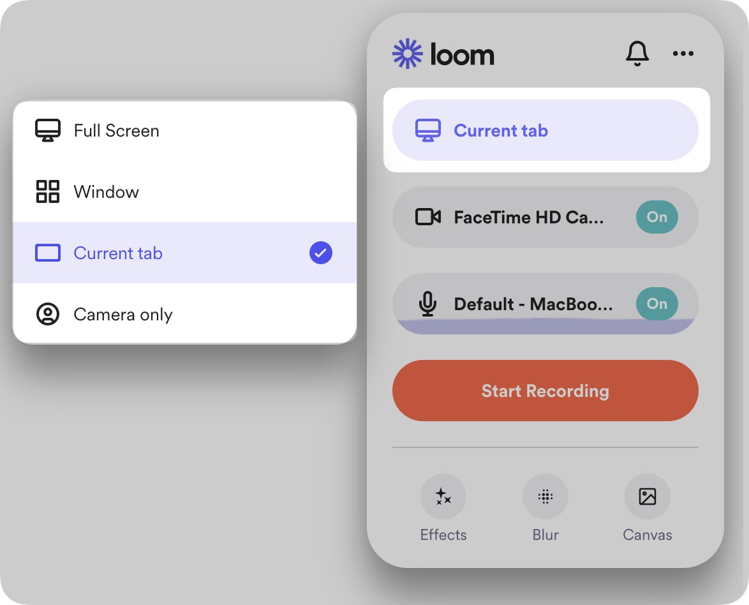
Task: Turn off the microphone On toggle
Action: tap(656, 303)
